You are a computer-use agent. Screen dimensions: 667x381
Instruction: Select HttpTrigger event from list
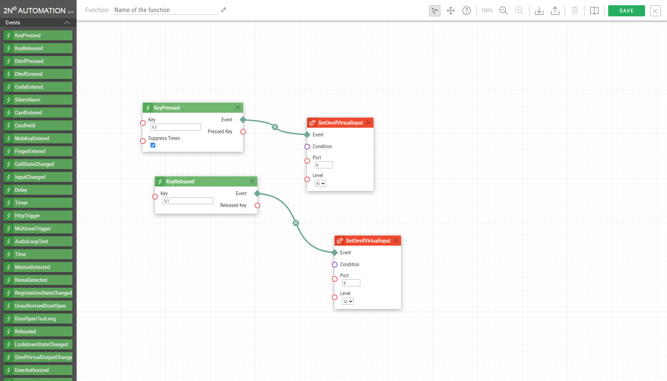coord(38,216)
